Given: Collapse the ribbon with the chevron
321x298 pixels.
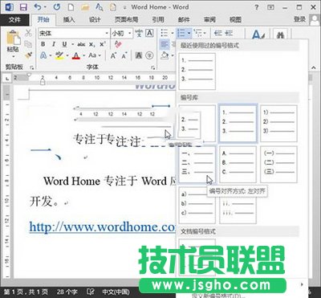Looking at the screenshot, I should tap(314, 68).
